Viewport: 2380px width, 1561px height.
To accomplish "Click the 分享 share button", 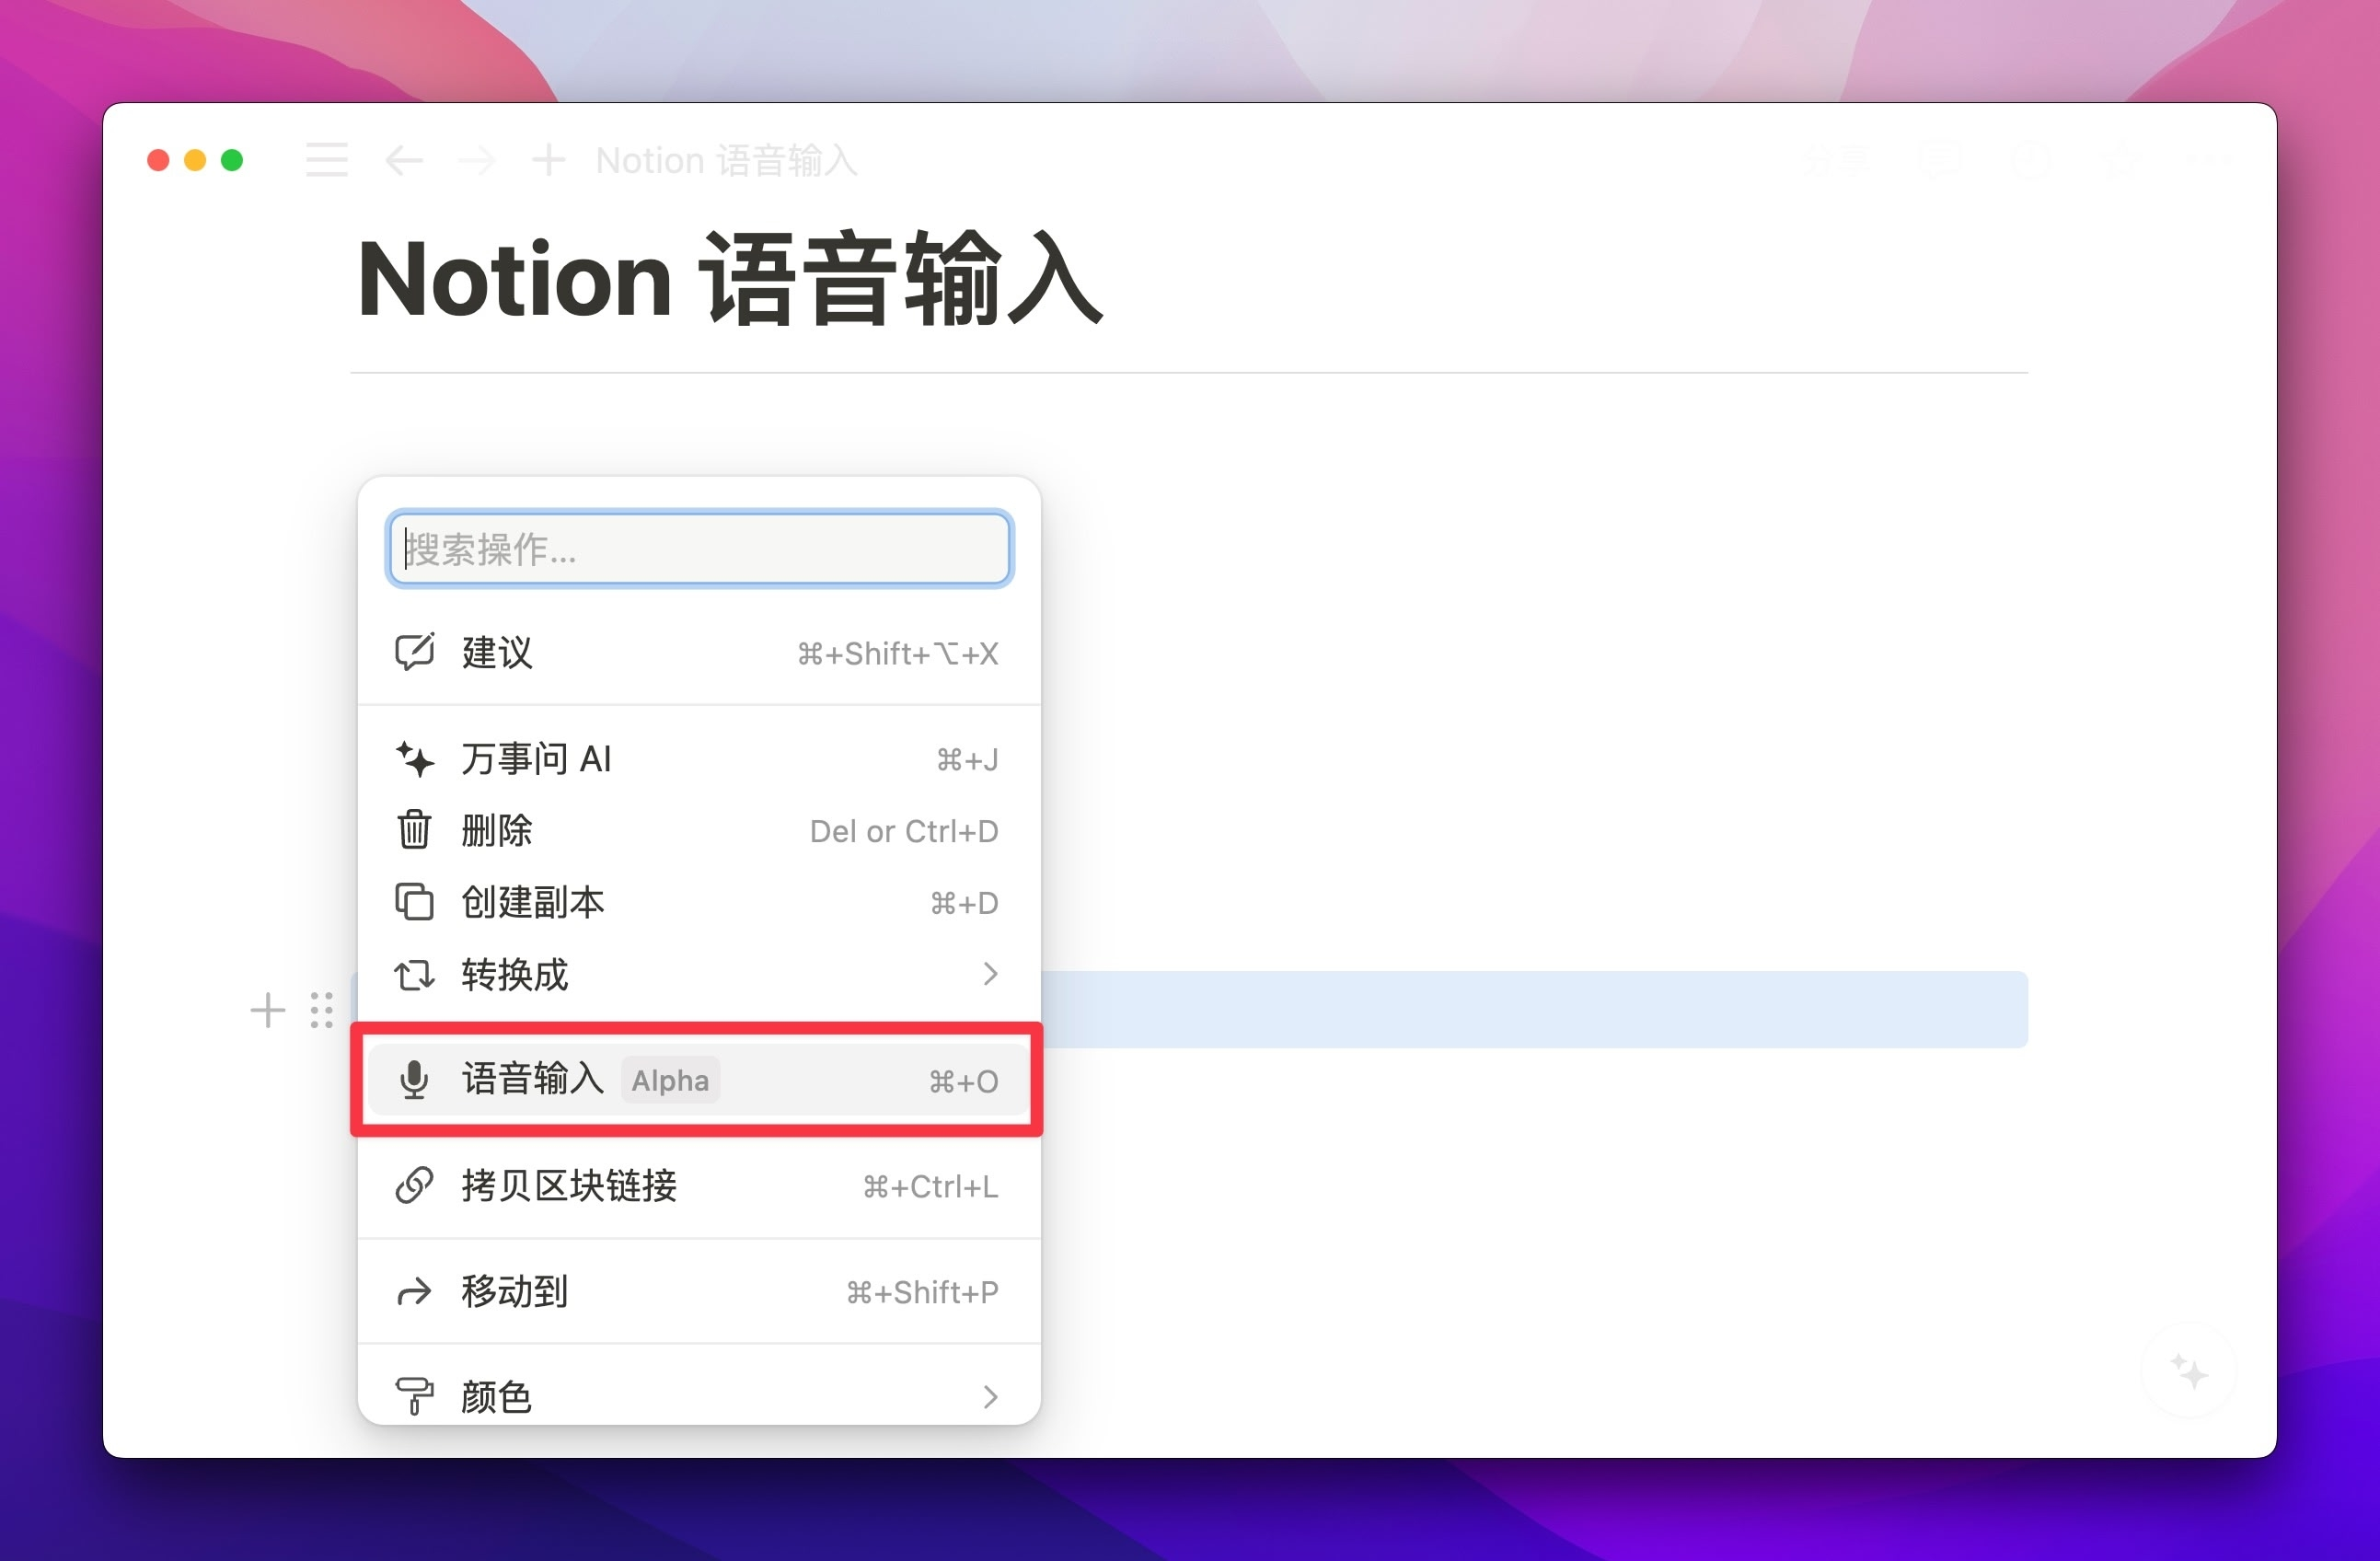I will pyautogui.click(x=1836, y=158).
